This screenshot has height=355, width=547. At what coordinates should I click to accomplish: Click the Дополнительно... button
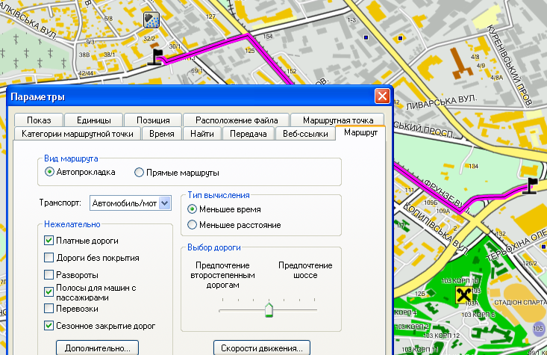[x=97, y=348]
